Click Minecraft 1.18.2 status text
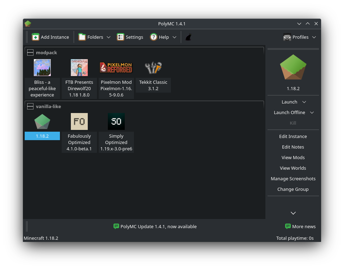344x269 pixels. 41,238
